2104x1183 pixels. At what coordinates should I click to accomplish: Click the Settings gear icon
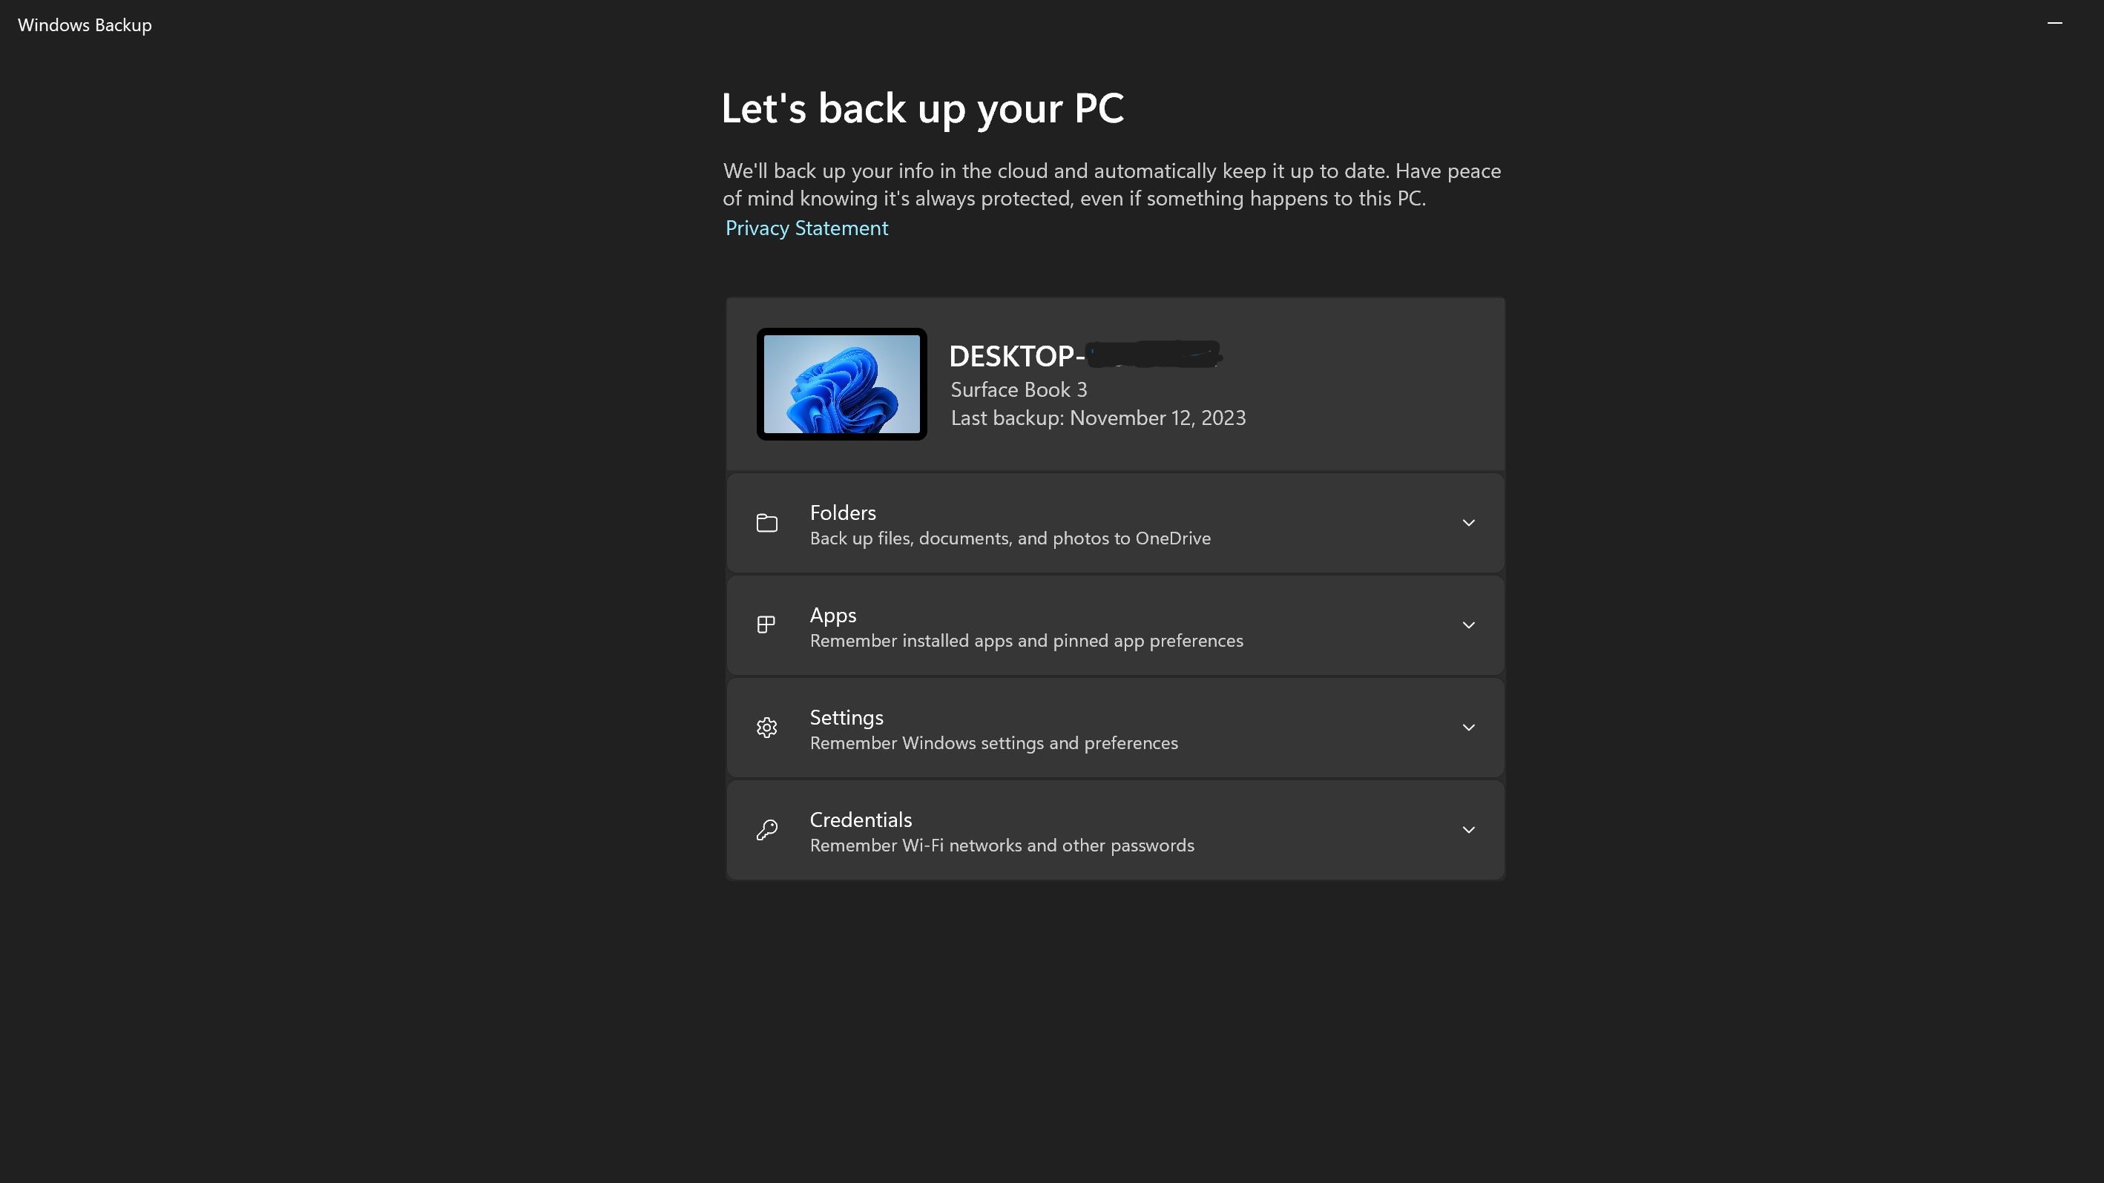click(766, 728)
